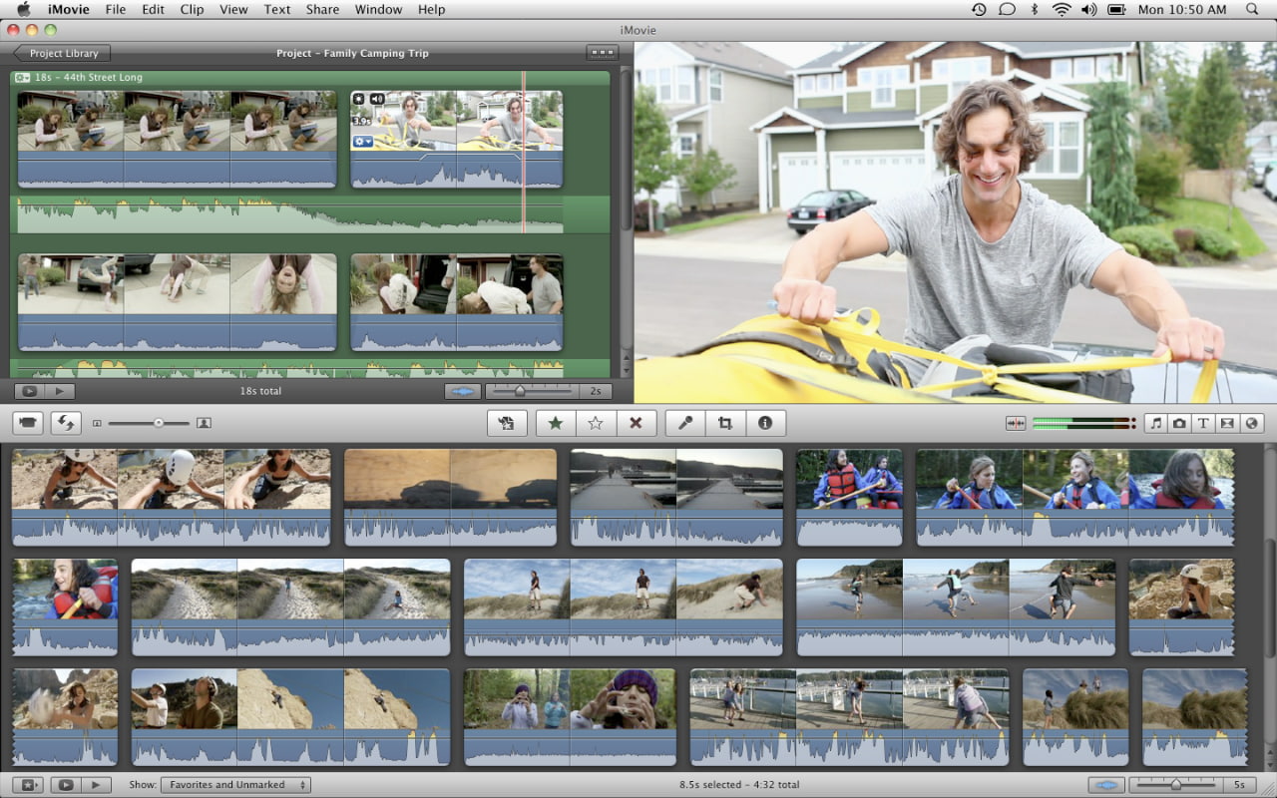Mark selection as Favorite with the filled star
This screenshot has height=798, width=1277.
(556, 423)
